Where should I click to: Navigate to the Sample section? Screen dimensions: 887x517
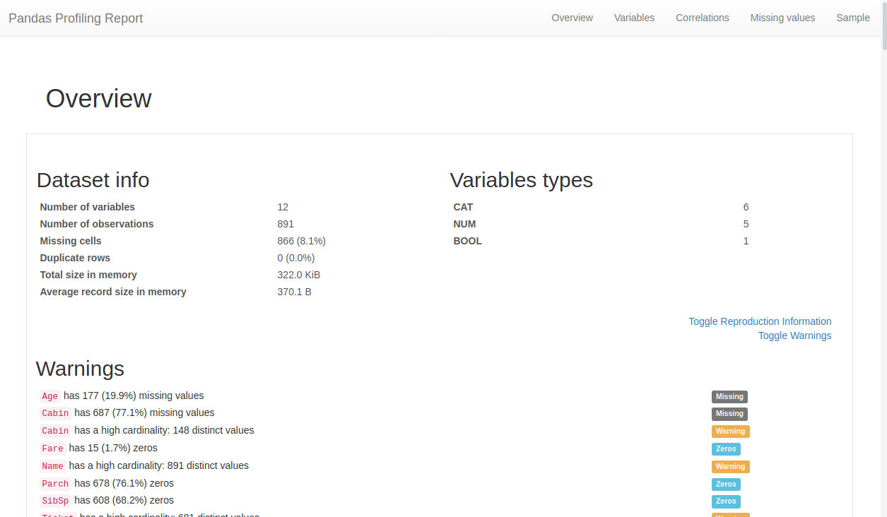pos(852,18)
